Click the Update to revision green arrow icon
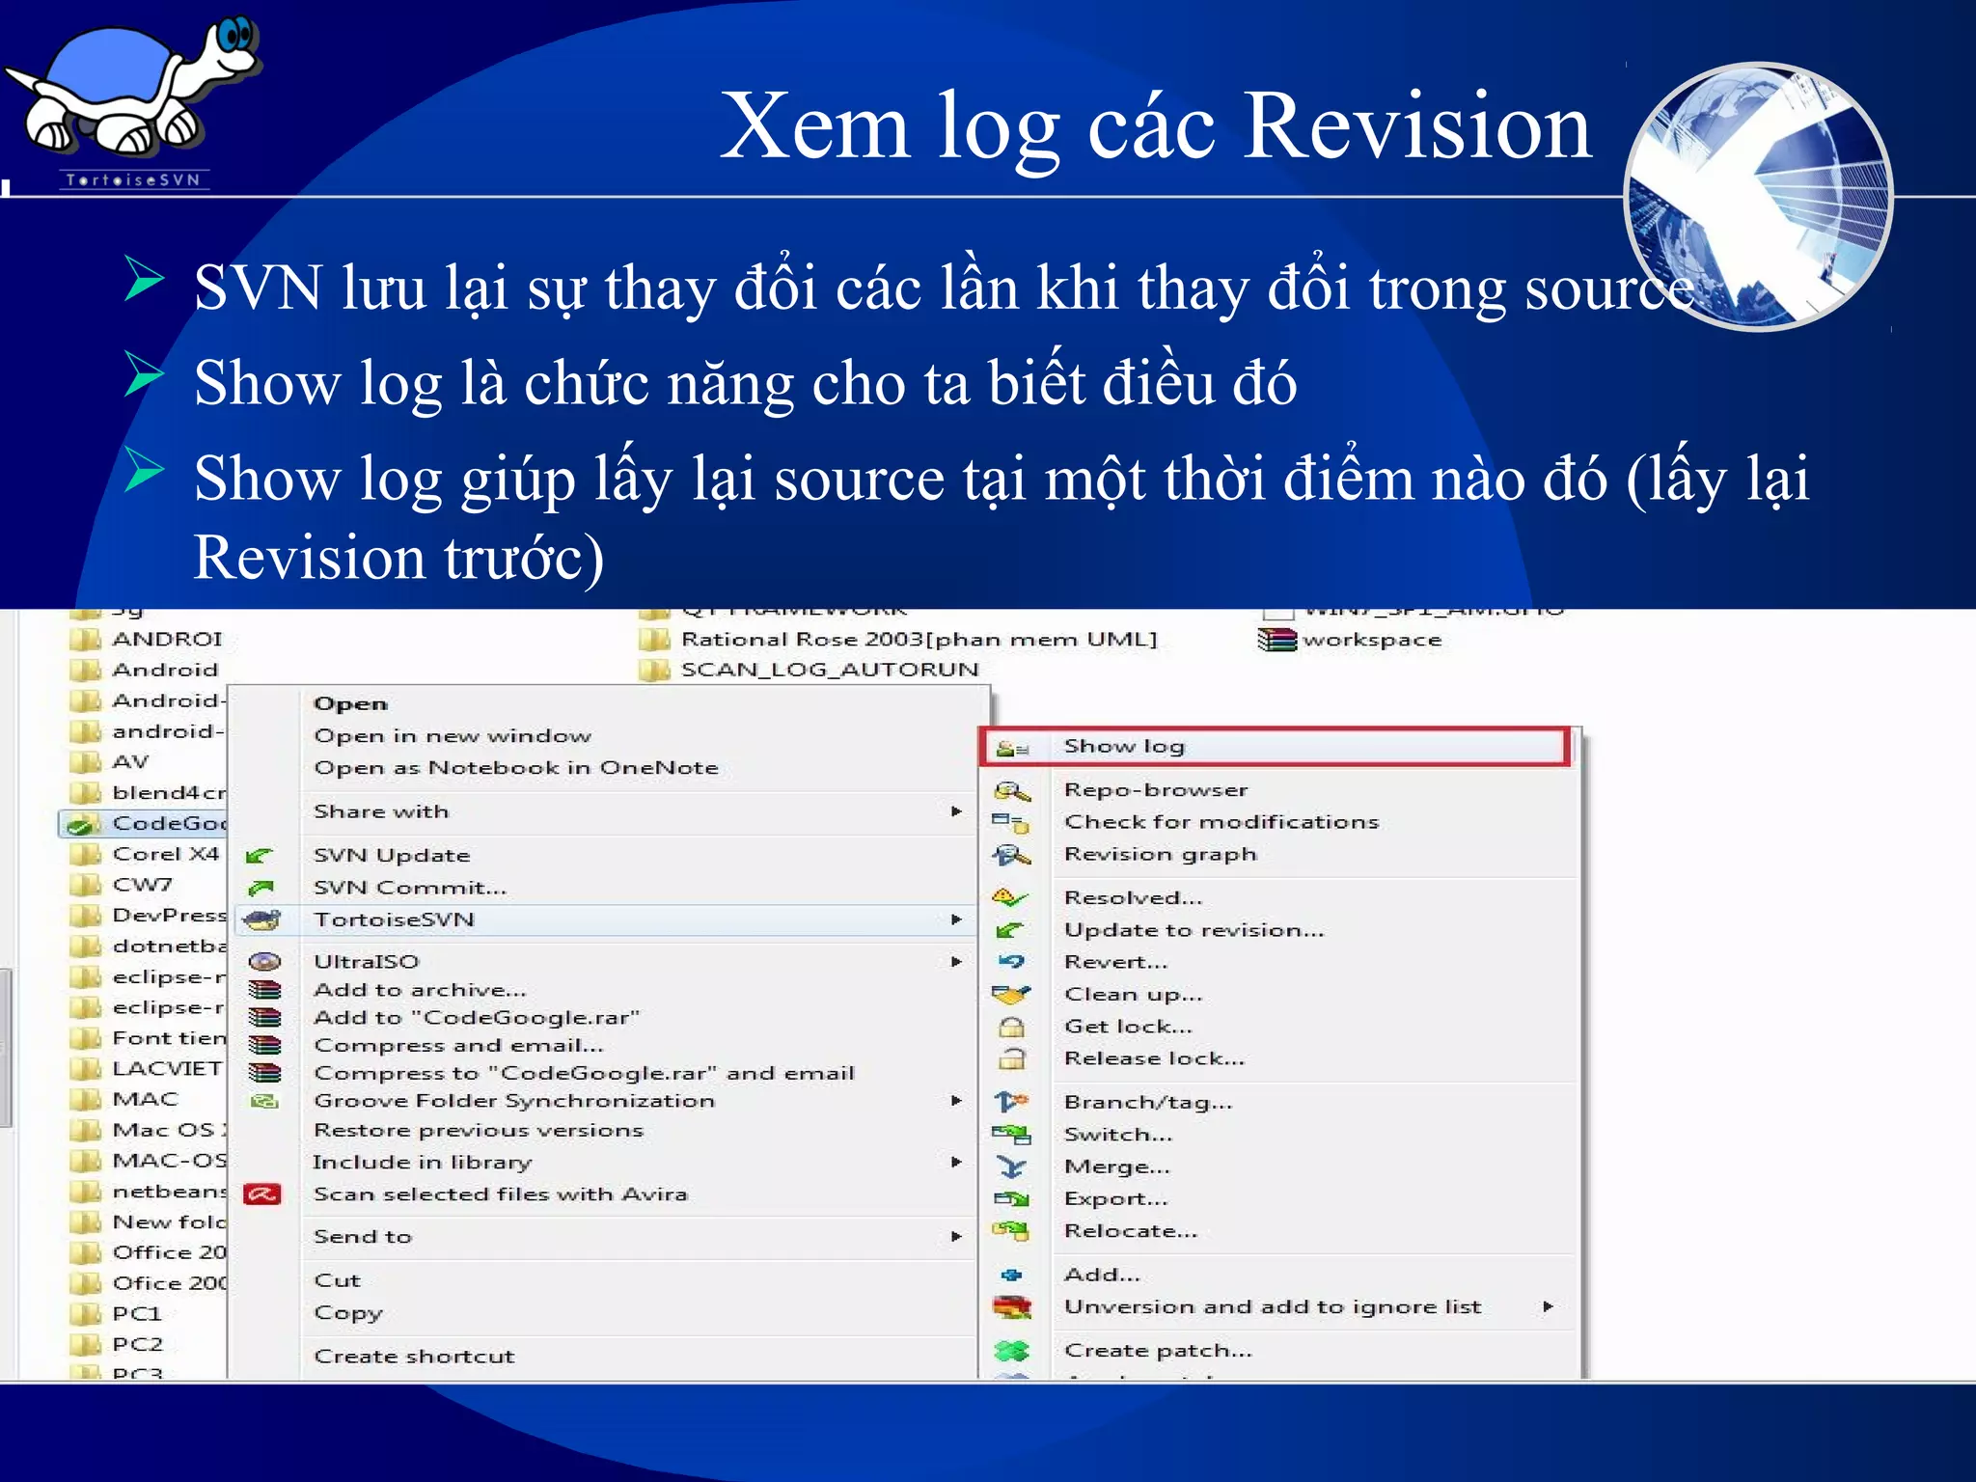 point(1009,930)
